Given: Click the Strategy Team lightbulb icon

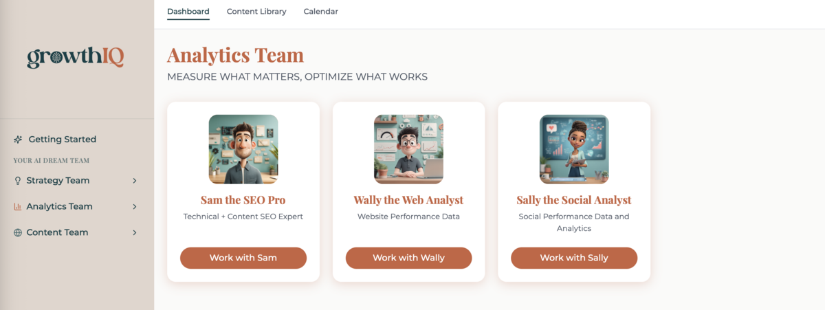Looking at the screenshot, I should pyautogui.click(x=18, y=181).
